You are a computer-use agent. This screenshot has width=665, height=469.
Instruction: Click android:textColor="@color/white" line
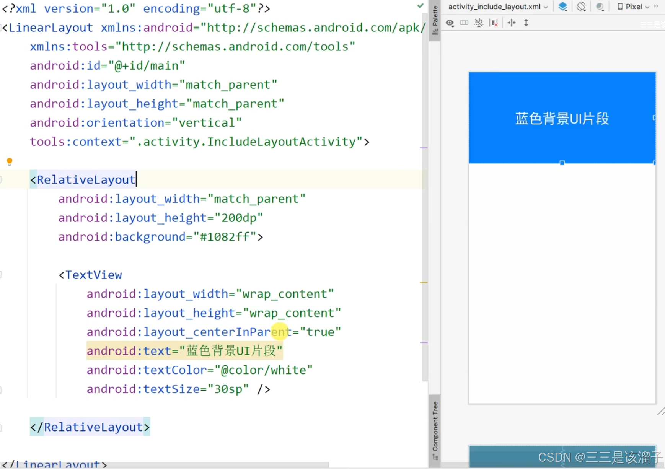pos(199,370)
